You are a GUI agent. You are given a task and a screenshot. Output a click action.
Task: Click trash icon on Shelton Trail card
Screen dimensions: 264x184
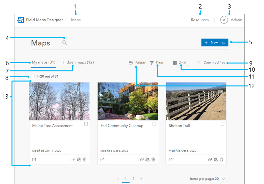[x=221, y=159]
